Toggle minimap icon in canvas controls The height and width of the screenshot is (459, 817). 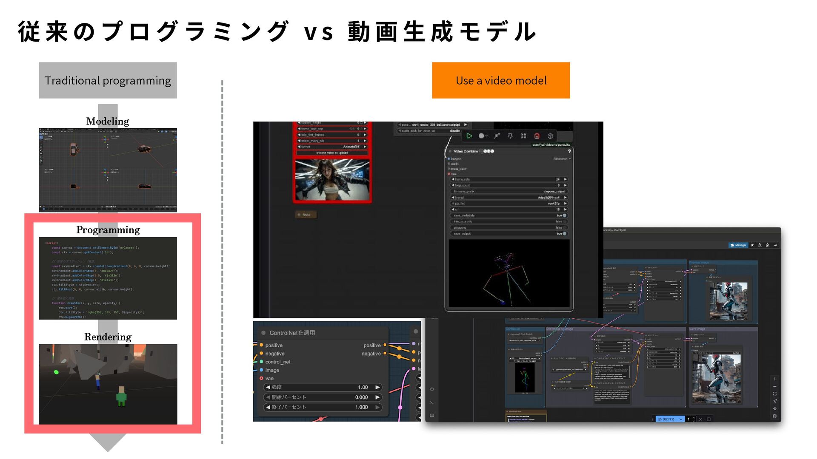[x=774, y=416]
